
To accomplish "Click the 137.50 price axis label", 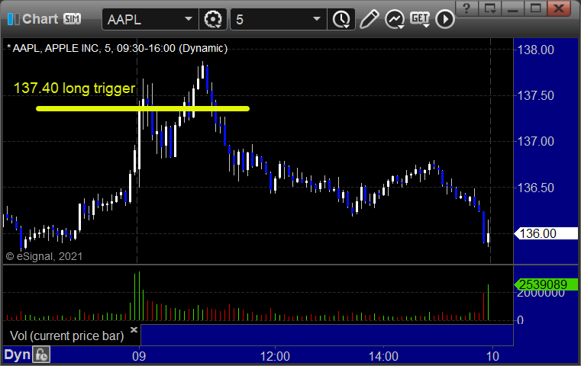I will 535,95.
